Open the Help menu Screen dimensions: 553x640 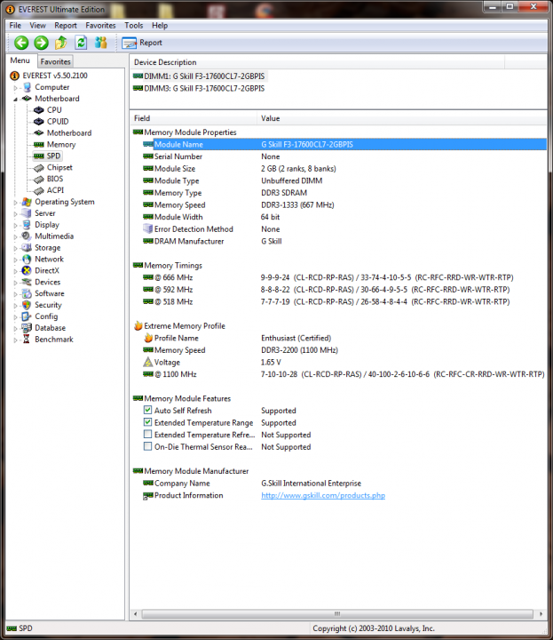pos(160,25)
